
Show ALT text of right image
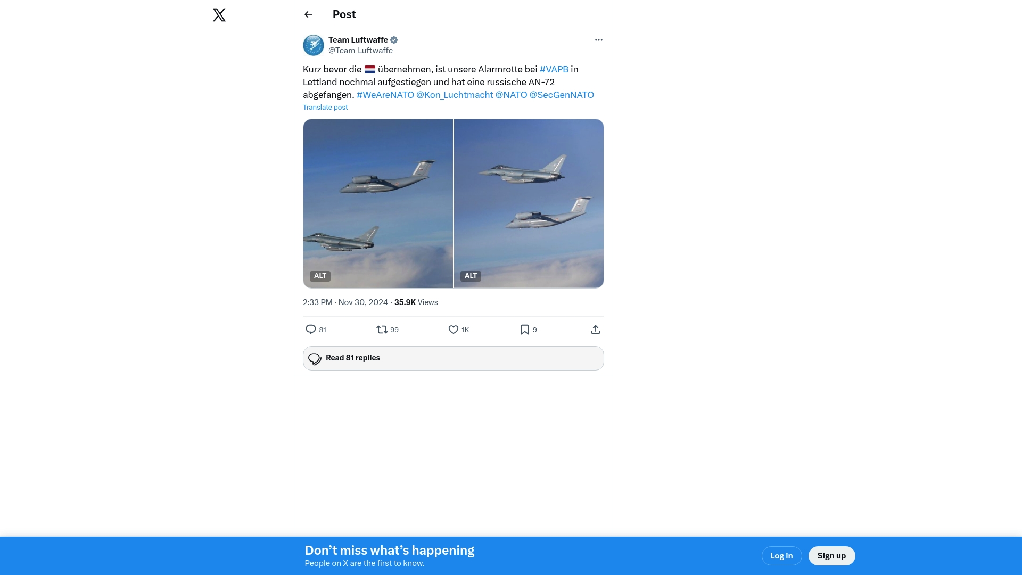(471, 276)
